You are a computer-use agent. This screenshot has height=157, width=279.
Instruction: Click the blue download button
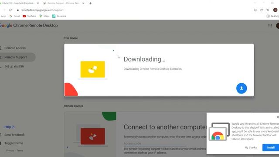pos(242,88)
